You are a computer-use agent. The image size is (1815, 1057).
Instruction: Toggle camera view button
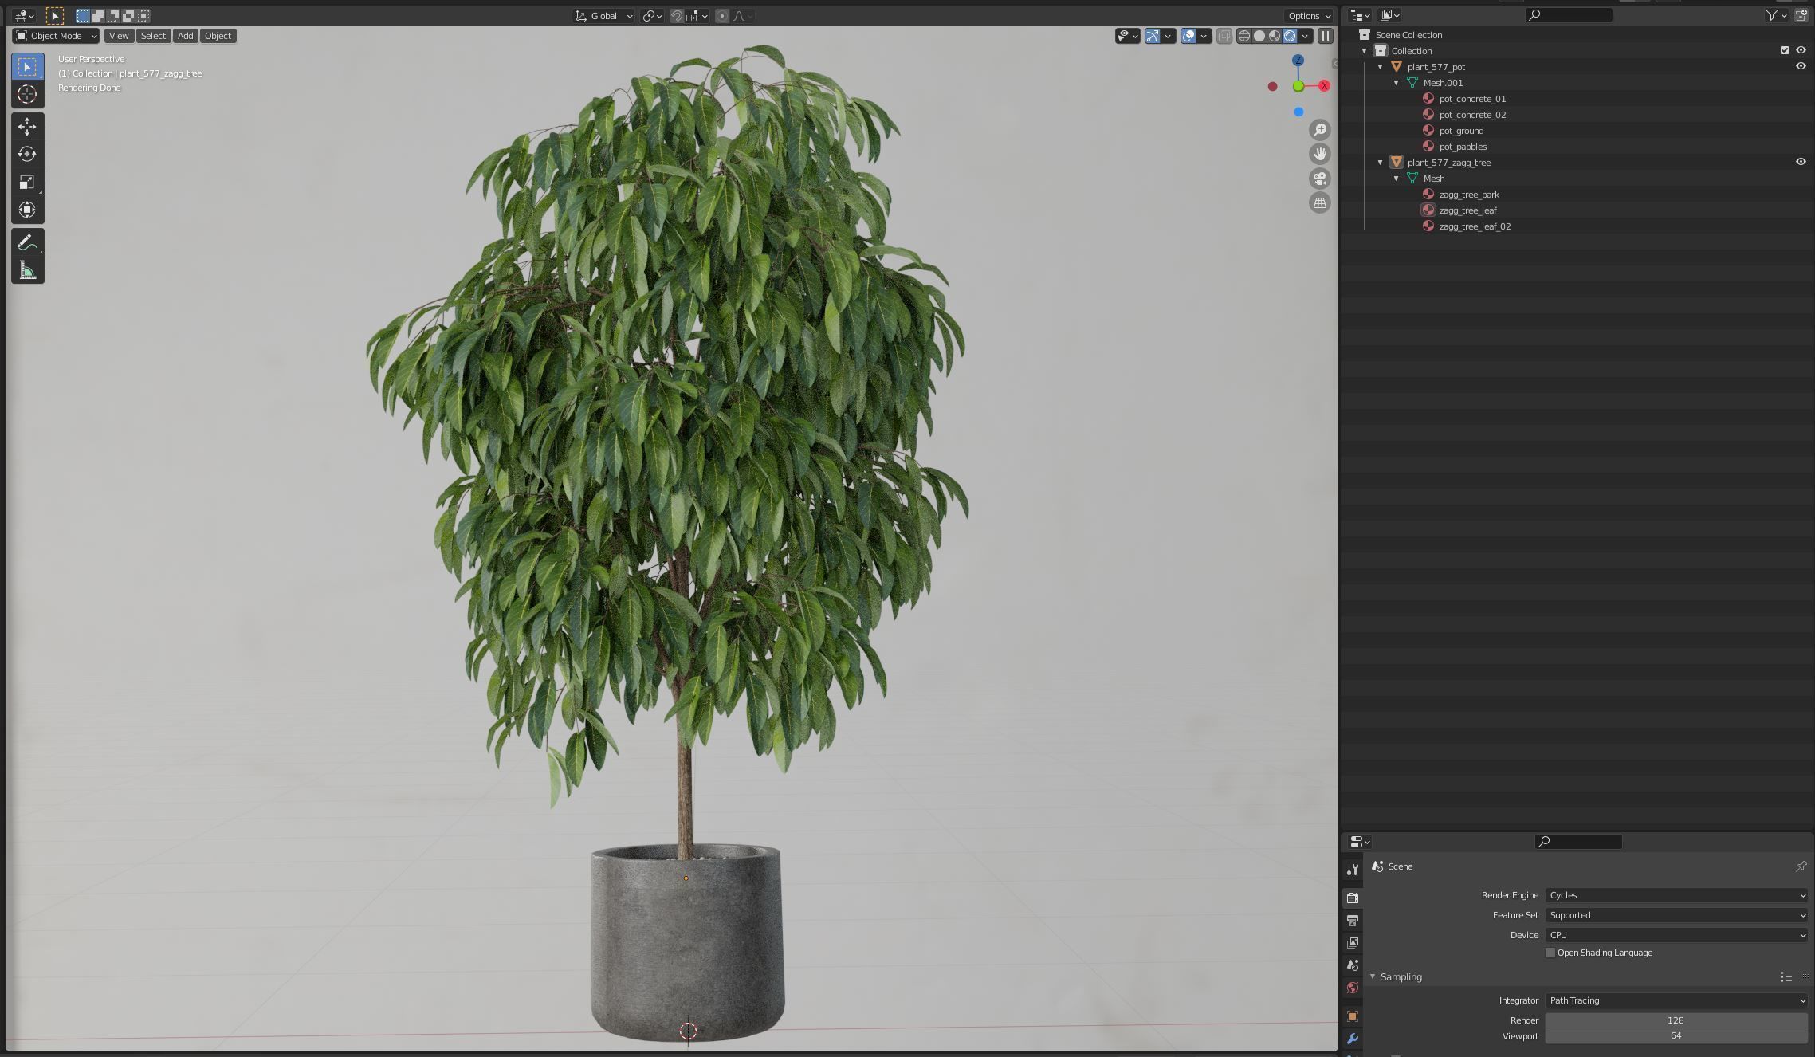tap(1320, 179)
